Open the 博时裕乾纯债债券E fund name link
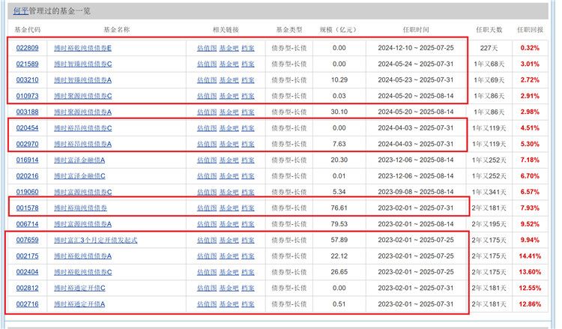 click(82, 48)
